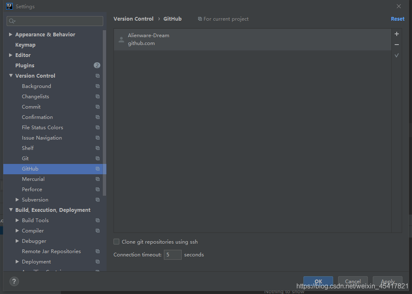Open the Shelf settings page
Screen dimensions: 412x294
[x=28, y=148]
